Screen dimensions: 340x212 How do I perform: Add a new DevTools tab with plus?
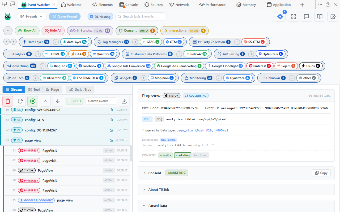click(302, 5)
